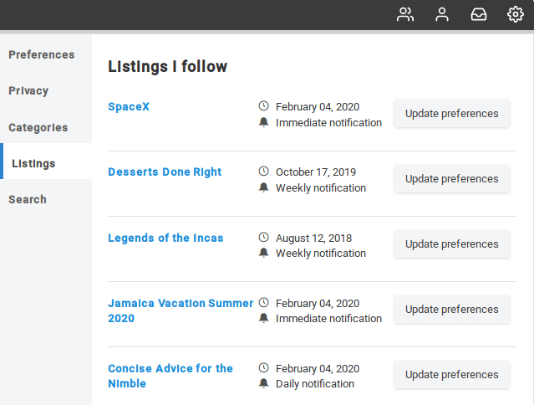This screenshot has width=534, height=405.
Task: Click the bell icon in Legends of the Incas row
Action: [x=263, y=253]
